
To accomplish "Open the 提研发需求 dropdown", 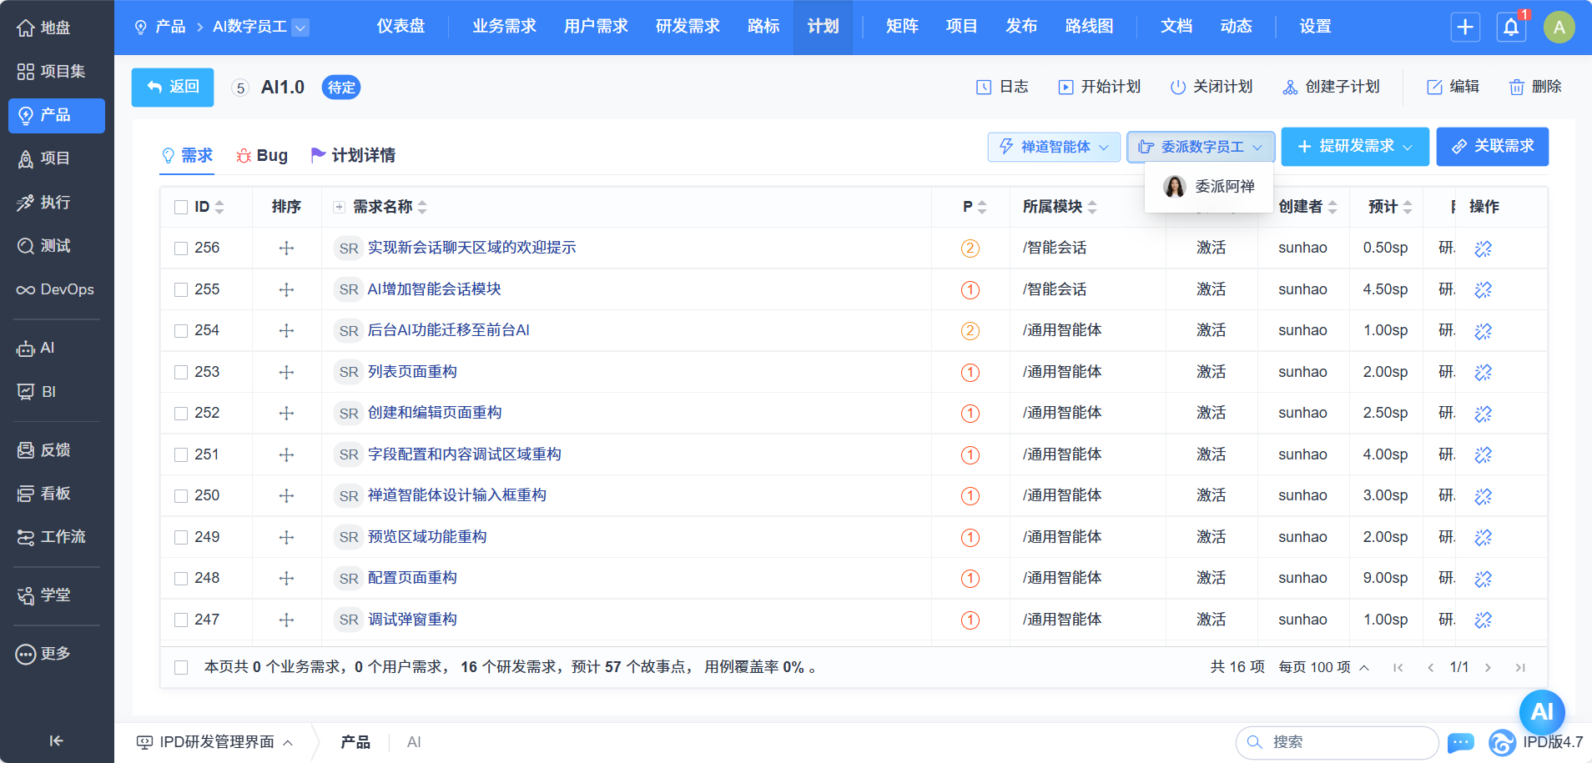I will pyautogui.click(x=1355, y=147).
